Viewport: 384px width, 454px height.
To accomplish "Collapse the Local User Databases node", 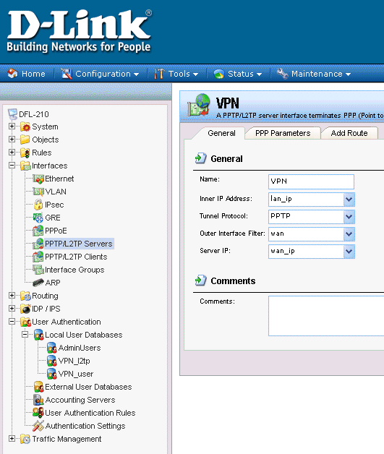I will point(25,335).
